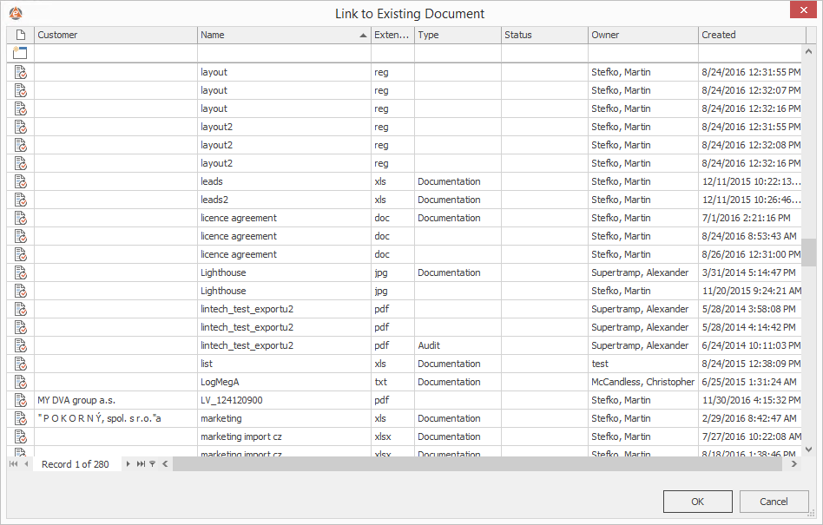
Task: Click the icon of the lintech_test_exportu2 Audit row
Action: click(x=21, y=345)
